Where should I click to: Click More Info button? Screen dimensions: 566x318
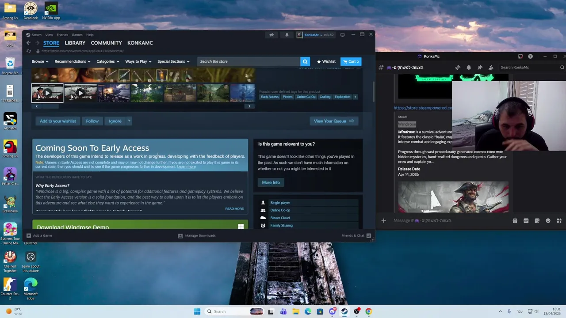tap(271, 182)
